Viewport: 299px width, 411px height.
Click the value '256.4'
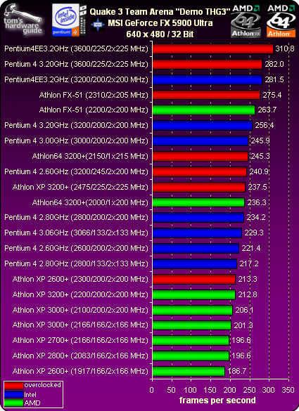tap(264, 126)
